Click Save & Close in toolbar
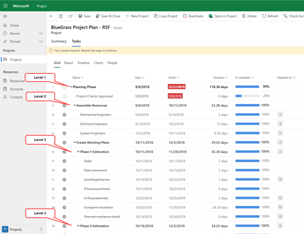 (108, 16)
